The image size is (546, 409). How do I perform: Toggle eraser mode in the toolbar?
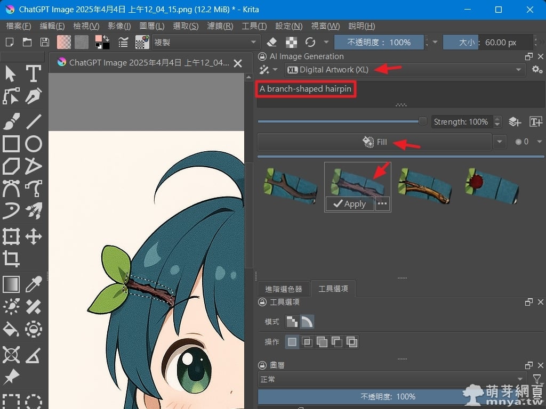(x=272, y=42)
